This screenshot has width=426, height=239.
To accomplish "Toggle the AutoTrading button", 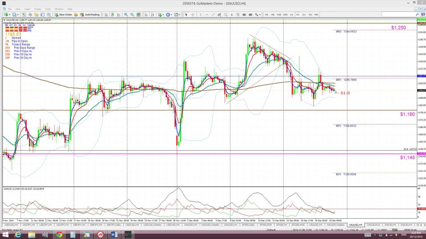I will point(90,15).
